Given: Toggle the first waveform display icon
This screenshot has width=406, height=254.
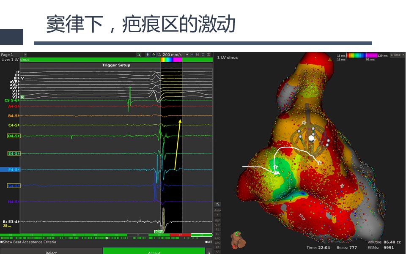Looking at the screenshot, I should point(148,55).
